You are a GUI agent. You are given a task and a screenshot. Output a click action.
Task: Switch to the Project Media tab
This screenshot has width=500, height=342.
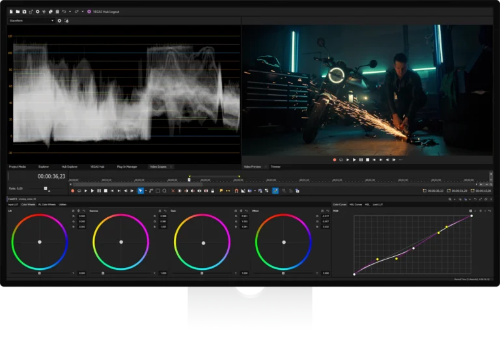pyautogui.click(x=18, y=166)
